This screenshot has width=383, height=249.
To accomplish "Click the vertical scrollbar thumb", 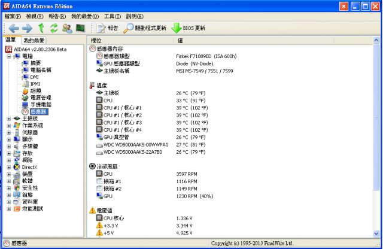I will 376,117.
